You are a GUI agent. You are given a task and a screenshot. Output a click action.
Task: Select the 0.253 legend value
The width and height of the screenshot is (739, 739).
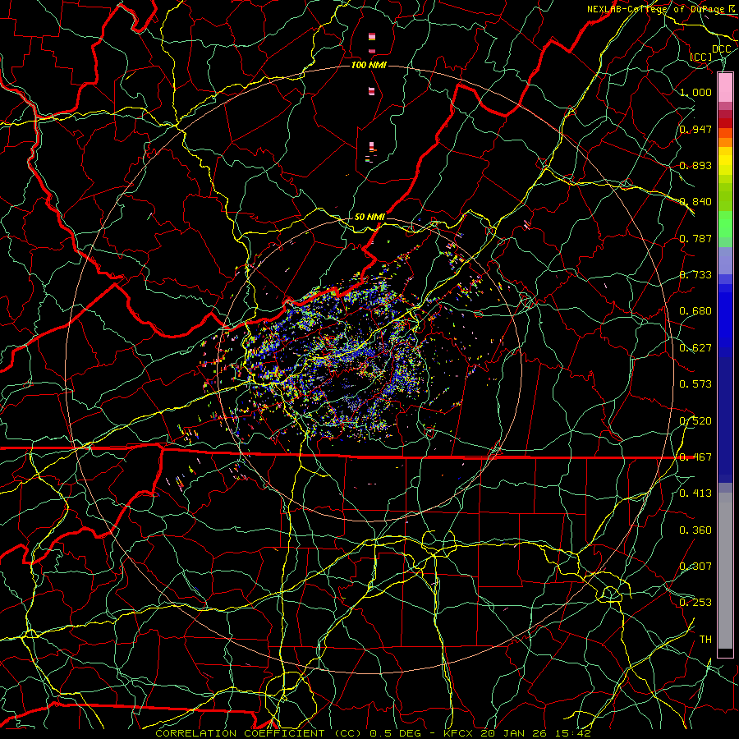click(x=695, y=603)
